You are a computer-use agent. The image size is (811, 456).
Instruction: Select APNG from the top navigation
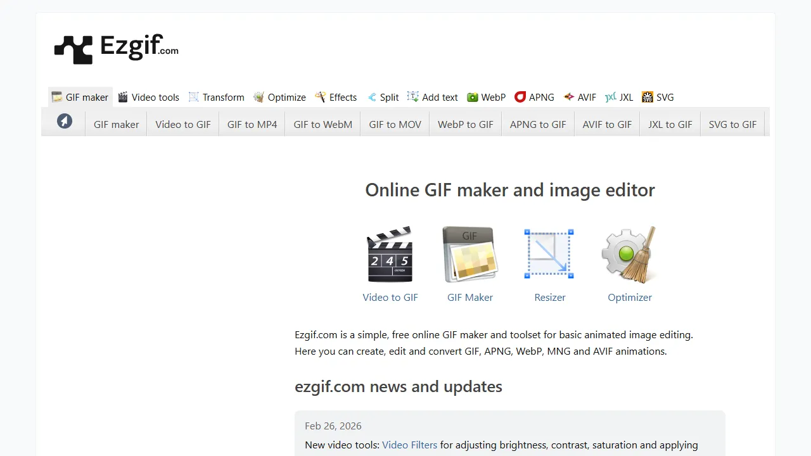(x=534, y=97)
